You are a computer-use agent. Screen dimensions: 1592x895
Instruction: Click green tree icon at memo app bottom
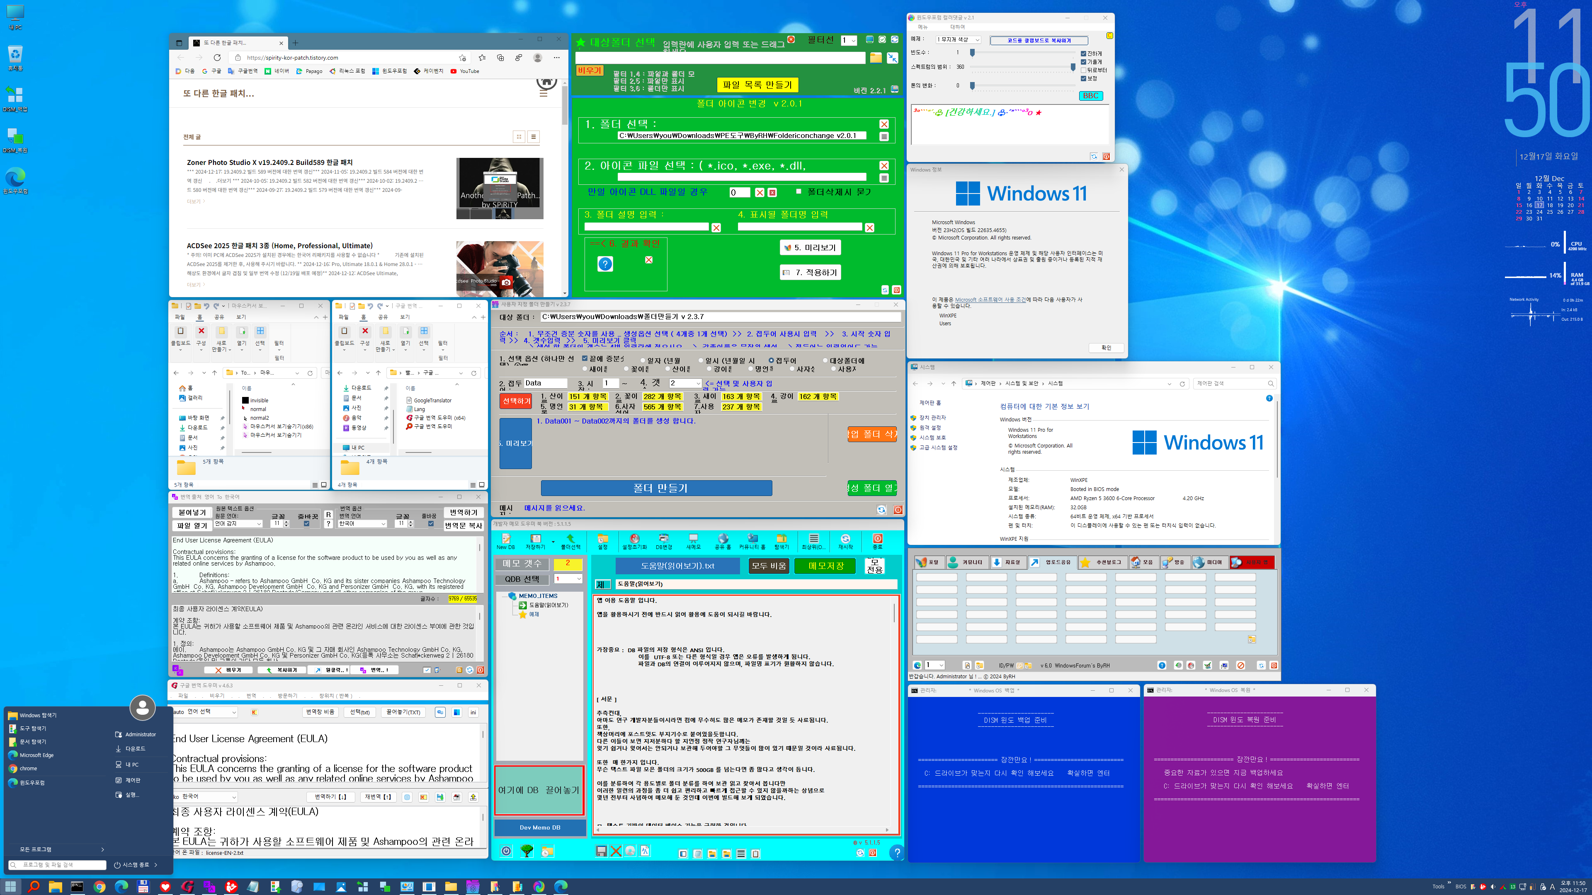coord(527,851)
